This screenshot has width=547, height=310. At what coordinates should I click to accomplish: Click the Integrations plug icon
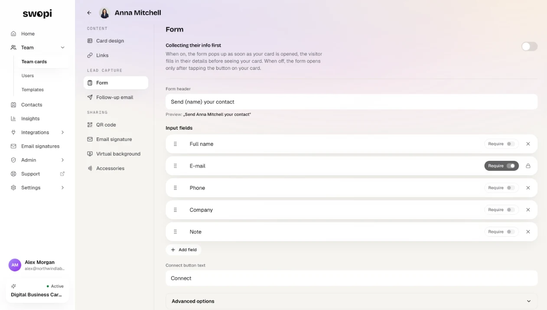[13, 133]
